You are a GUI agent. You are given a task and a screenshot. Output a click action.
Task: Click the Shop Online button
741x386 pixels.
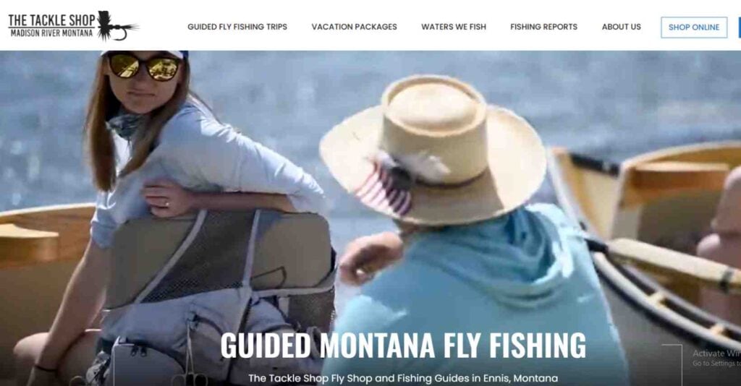(694, 27)
